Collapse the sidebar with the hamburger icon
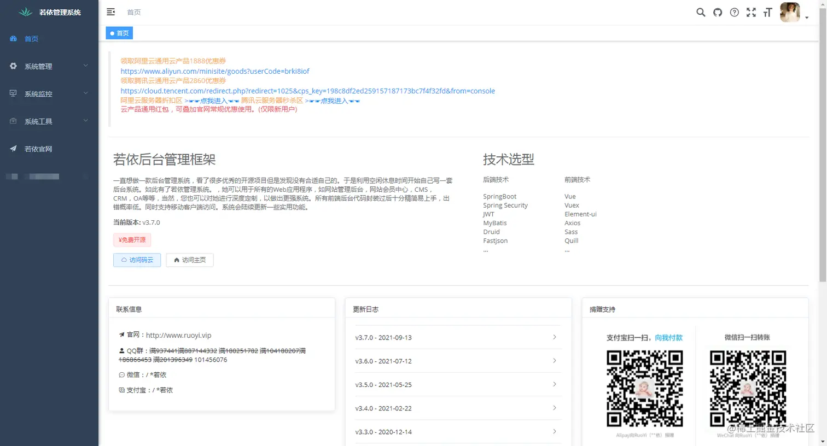The width and height of the screenshot is (827, 446). click(x=110, y=12)
